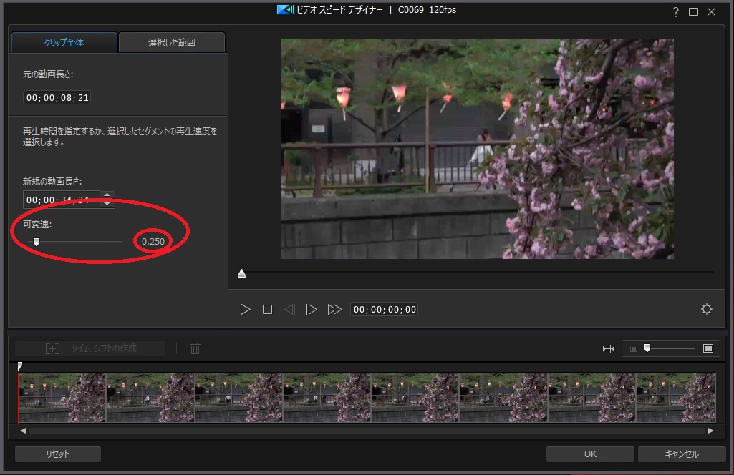Switch to 選択した範囲 tab
Viewport: 734px width, 475px height.
[172, 42]
